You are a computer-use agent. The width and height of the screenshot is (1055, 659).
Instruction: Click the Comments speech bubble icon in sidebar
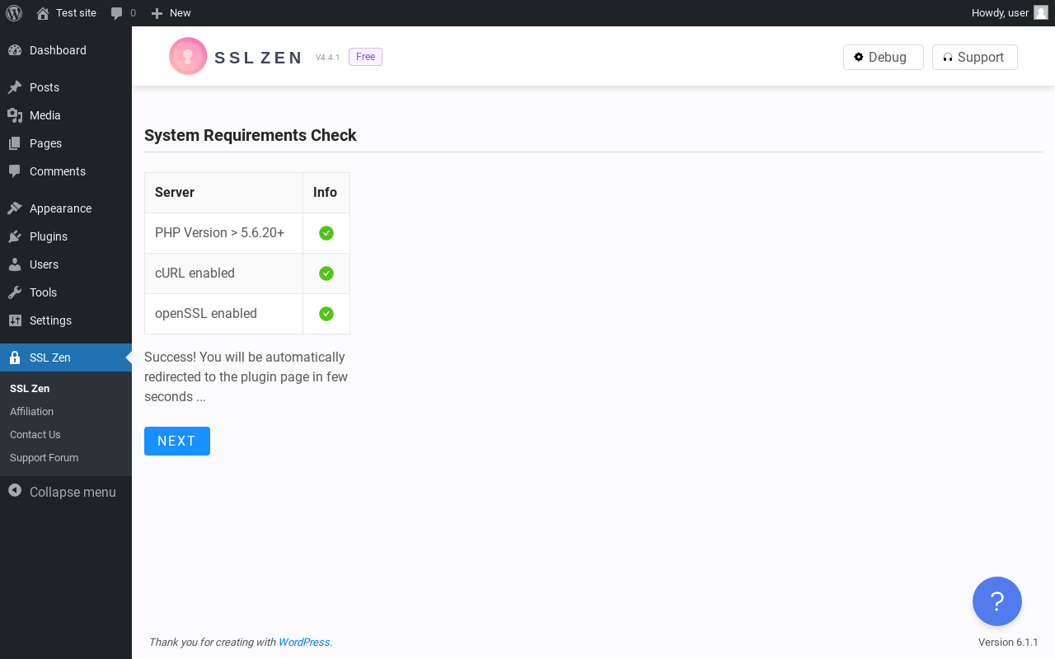(x=15, y=171)
